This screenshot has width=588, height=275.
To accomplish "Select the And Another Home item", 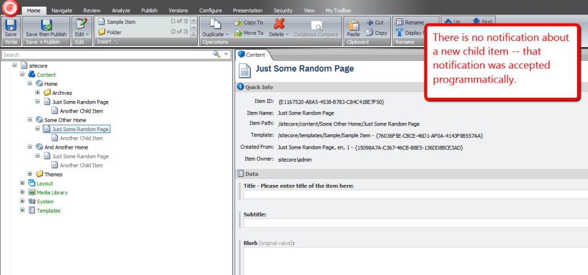I will pyautogui.click(x=66, y=148).
